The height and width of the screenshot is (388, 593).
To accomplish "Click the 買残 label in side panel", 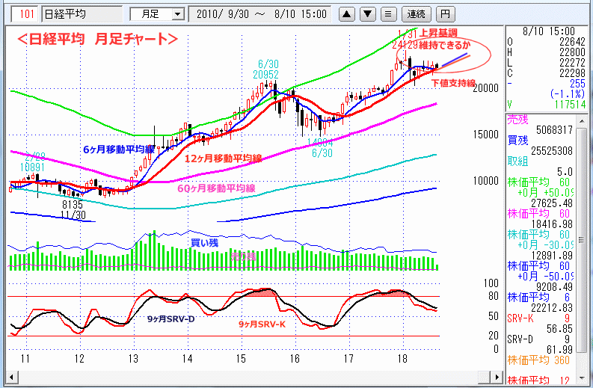I will click(517, 141).
